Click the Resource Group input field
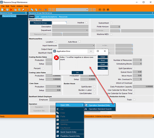The image size is (154, 138). pos(59,23)
